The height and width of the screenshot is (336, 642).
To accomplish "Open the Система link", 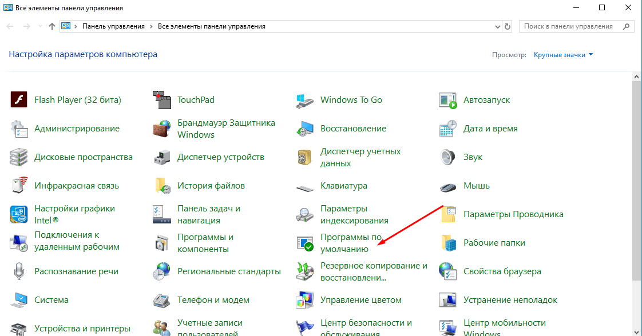I will click(51, 300).
